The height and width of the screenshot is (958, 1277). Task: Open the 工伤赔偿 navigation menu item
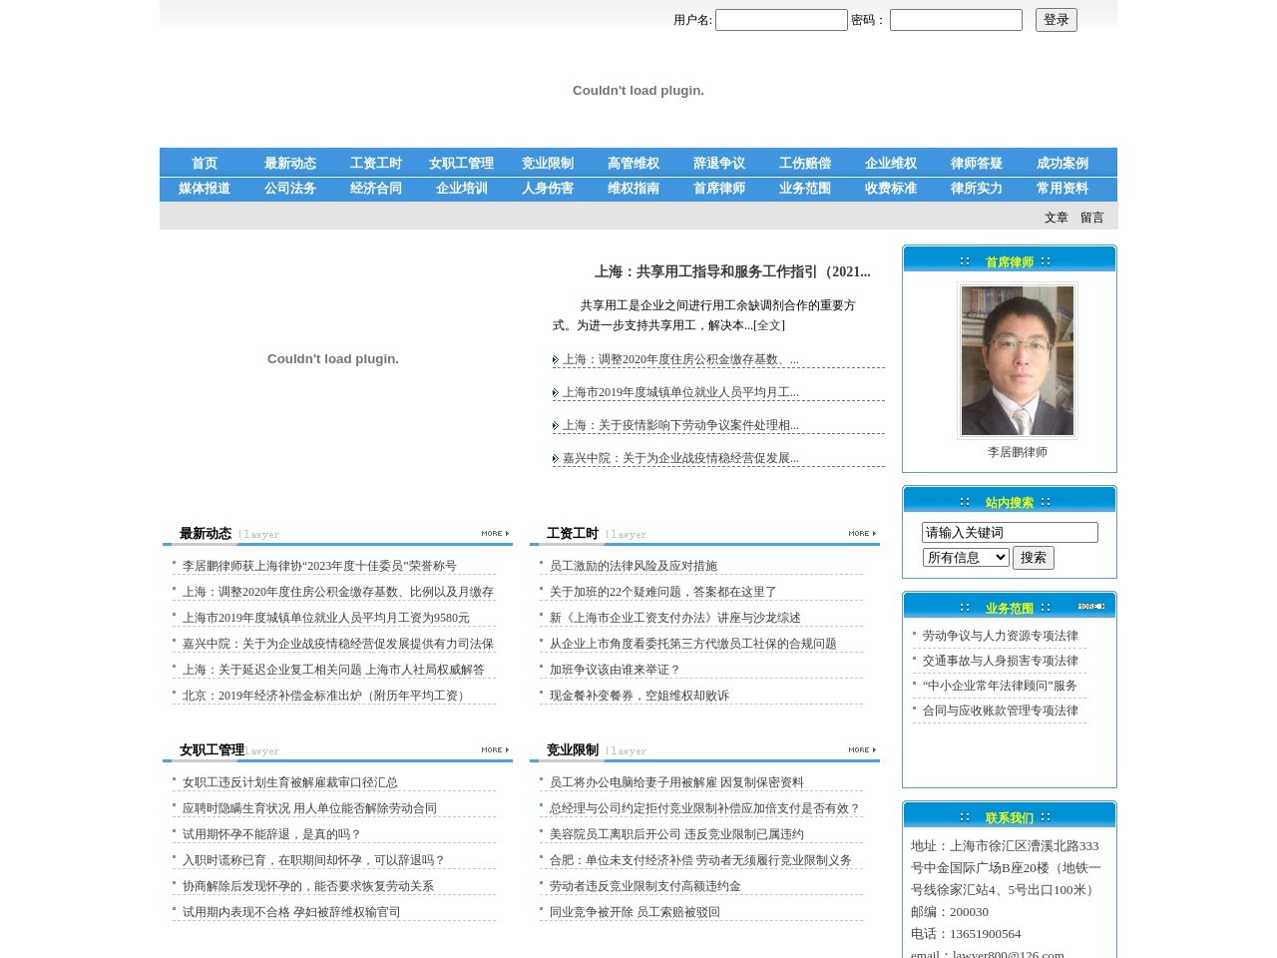(x=804, y=163)
